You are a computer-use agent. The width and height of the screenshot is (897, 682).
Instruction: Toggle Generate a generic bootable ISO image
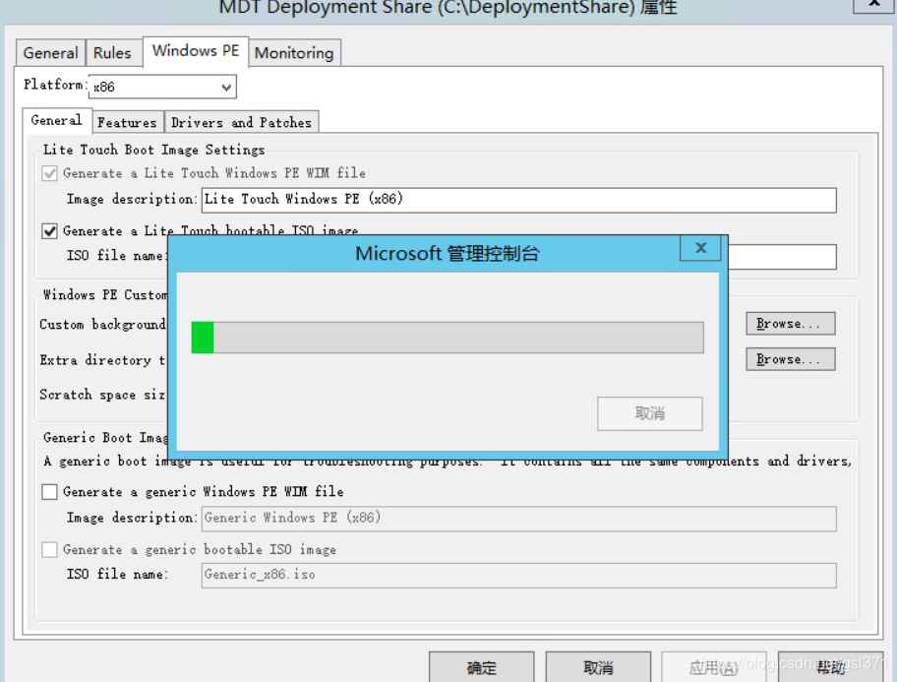[x=50, y=549]
